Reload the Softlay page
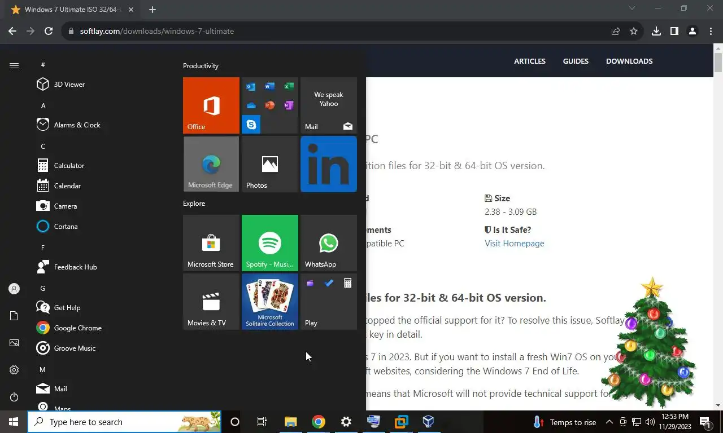 tap(49, 31)
